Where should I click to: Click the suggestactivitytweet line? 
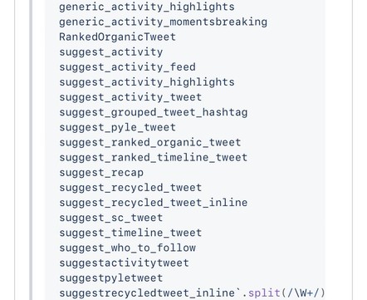pyautogui.click(x=124, y=263)
